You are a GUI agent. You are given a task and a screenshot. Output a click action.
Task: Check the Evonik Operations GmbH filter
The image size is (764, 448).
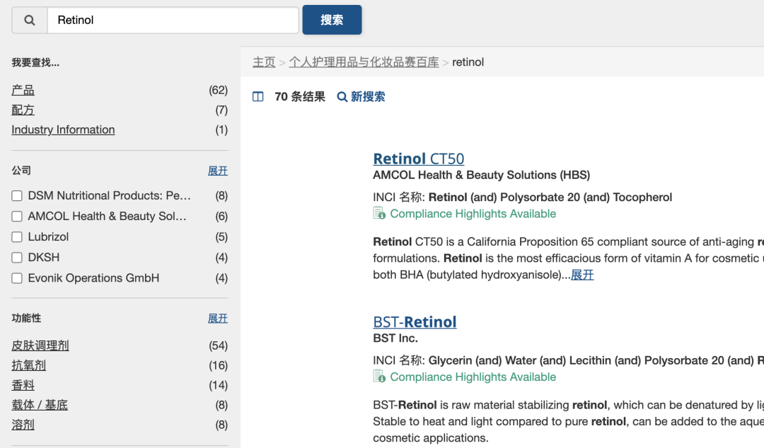(17, 277)
